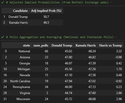
Task: Click the state column header
Action: tap(26, 45)
